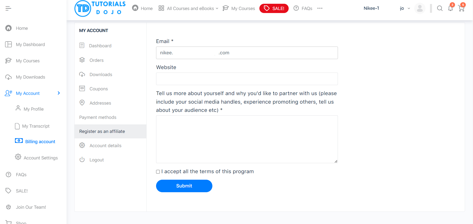Accept the program terms checkbox
This screenshot has height=224, width=473.
[158, 172]
